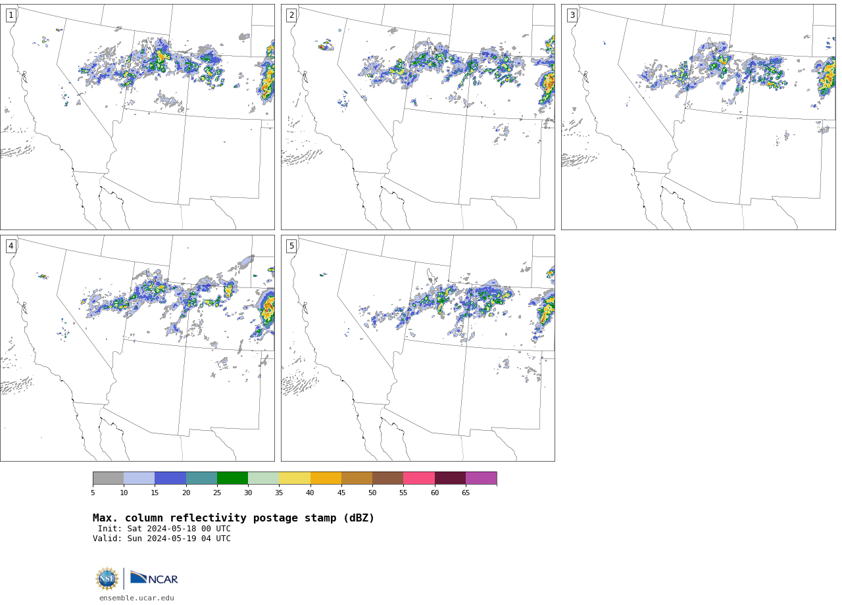842x605 pixels.
Task: Open ensemble member 2 reflectivity map
Action: click(x=418, y=117)
